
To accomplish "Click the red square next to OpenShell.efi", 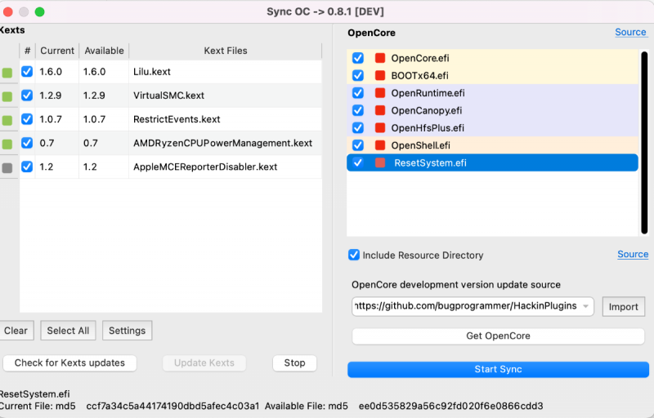I will point(380,145).
